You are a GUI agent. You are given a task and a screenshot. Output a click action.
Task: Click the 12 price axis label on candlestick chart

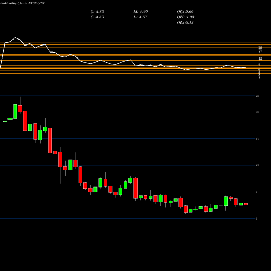257,165
